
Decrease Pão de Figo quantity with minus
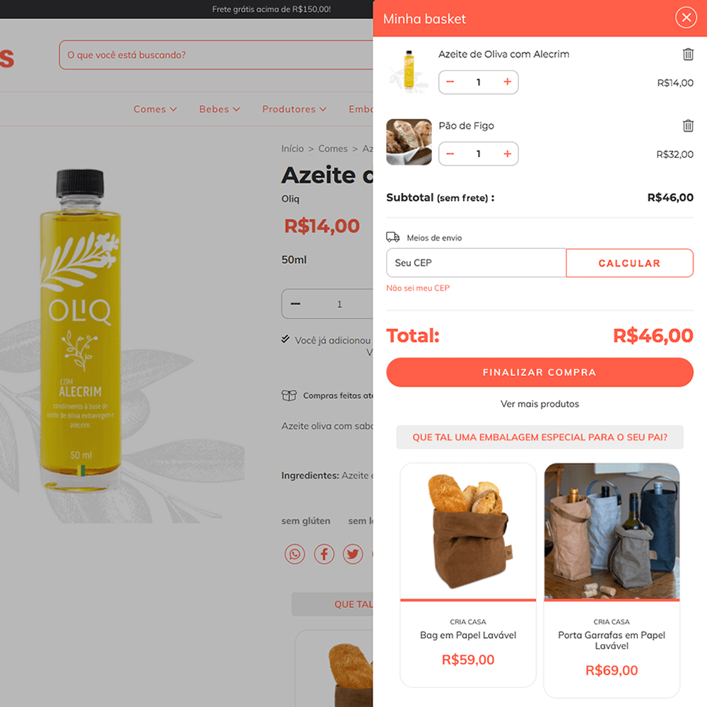coord(450,153)
